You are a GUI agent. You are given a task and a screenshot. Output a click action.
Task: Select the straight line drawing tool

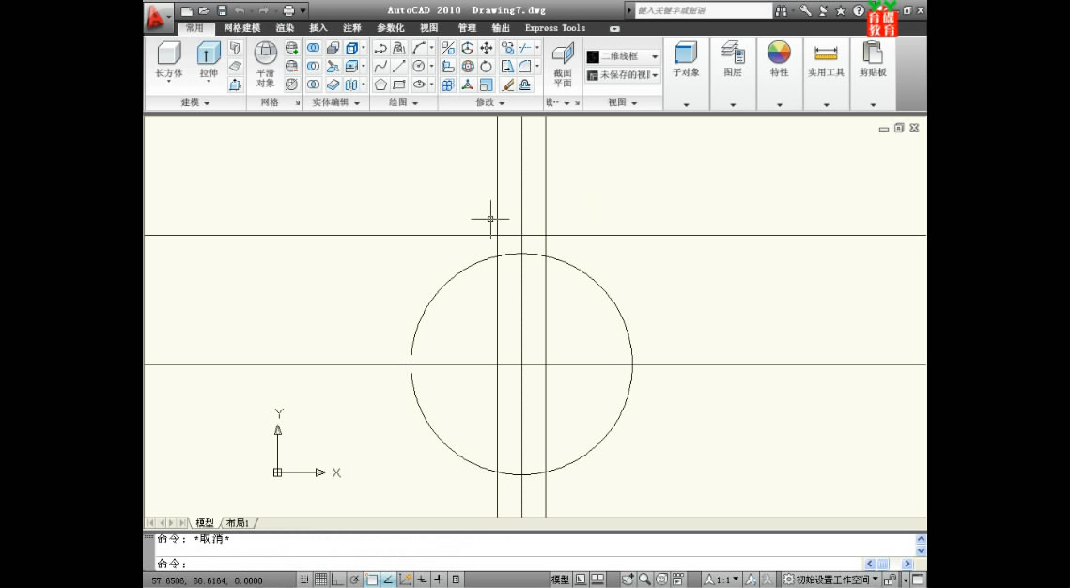click(x=399, y=66)
